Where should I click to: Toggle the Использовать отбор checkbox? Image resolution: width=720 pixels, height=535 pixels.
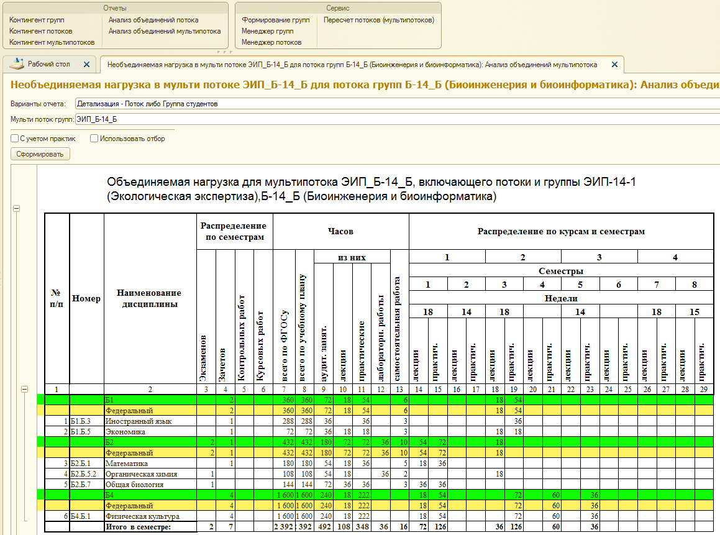94,138
